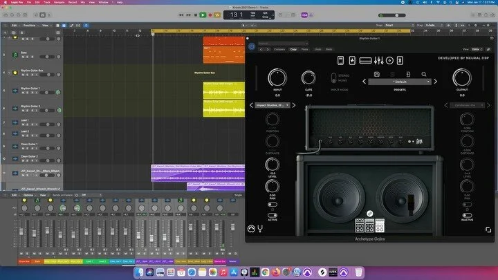Image resolution: width=498 pixels, height=280 pixels.
Task: Click the Gate knob
Action: [x=308, y=77]
